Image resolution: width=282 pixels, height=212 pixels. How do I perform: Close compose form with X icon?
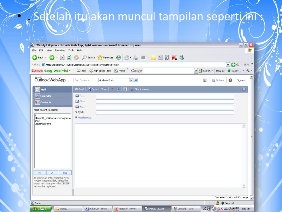pyautogui.click(x=244, y=89)
